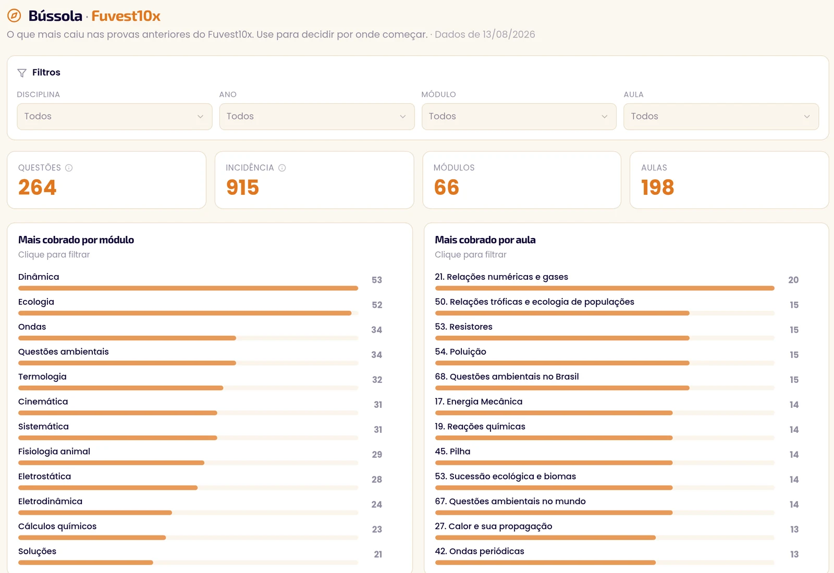Filter by lesson 21. Relações numéricas e gases
The image size is (834, 573).
pyautogui.click(x=617, y=281)
